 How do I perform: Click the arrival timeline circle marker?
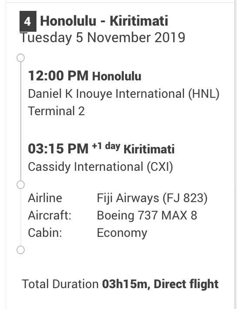click(x=21, y=185)
